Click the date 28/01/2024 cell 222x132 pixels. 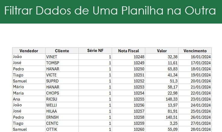(x=195, y=129)
